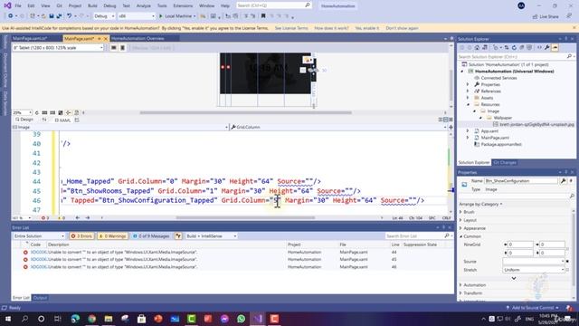Image resolution: width=579 pixels, height=326 pixels.
Task: Open the x86 platform dropdown
Action: (x=137, y=16)
